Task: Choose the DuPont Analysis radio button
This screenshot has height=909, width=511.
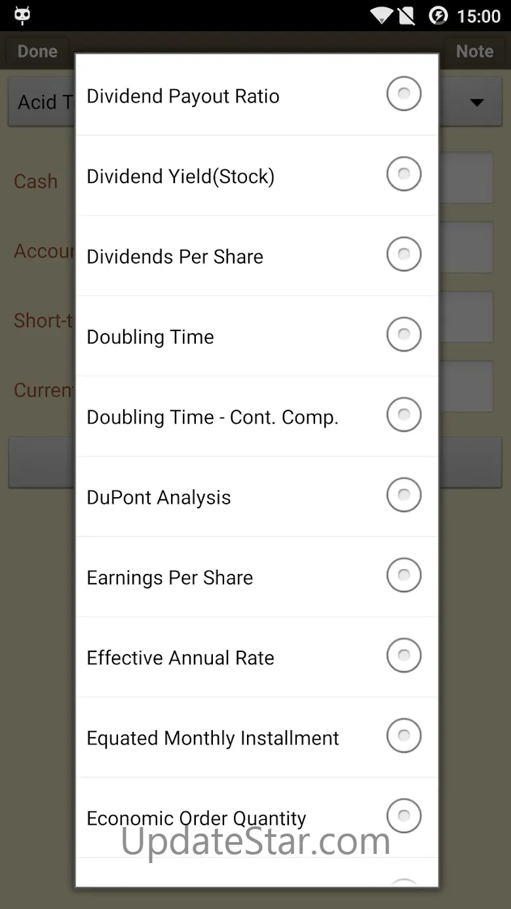Action: click(404, 495)
